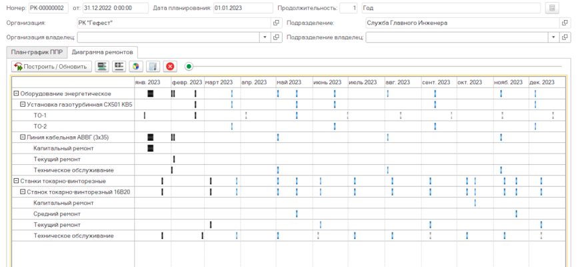Viewport: 580px width, 267px height.
Task: Collapse the Установка газотурбинная СХ501 КВ5 node
Action: coord(22,105)
